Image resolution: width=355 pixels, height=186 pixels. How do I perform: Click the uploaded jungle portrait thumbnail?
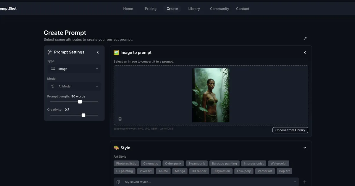[x=211, y=95]
